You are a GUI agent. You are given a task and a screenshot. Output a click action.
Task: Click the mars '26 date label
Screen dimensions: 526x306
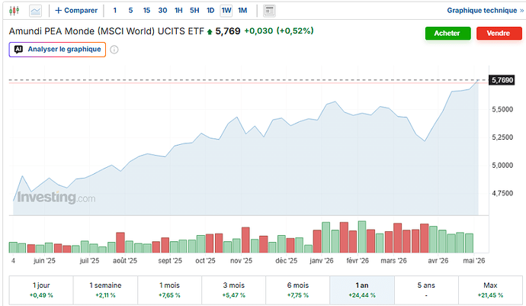pos(393,261)
